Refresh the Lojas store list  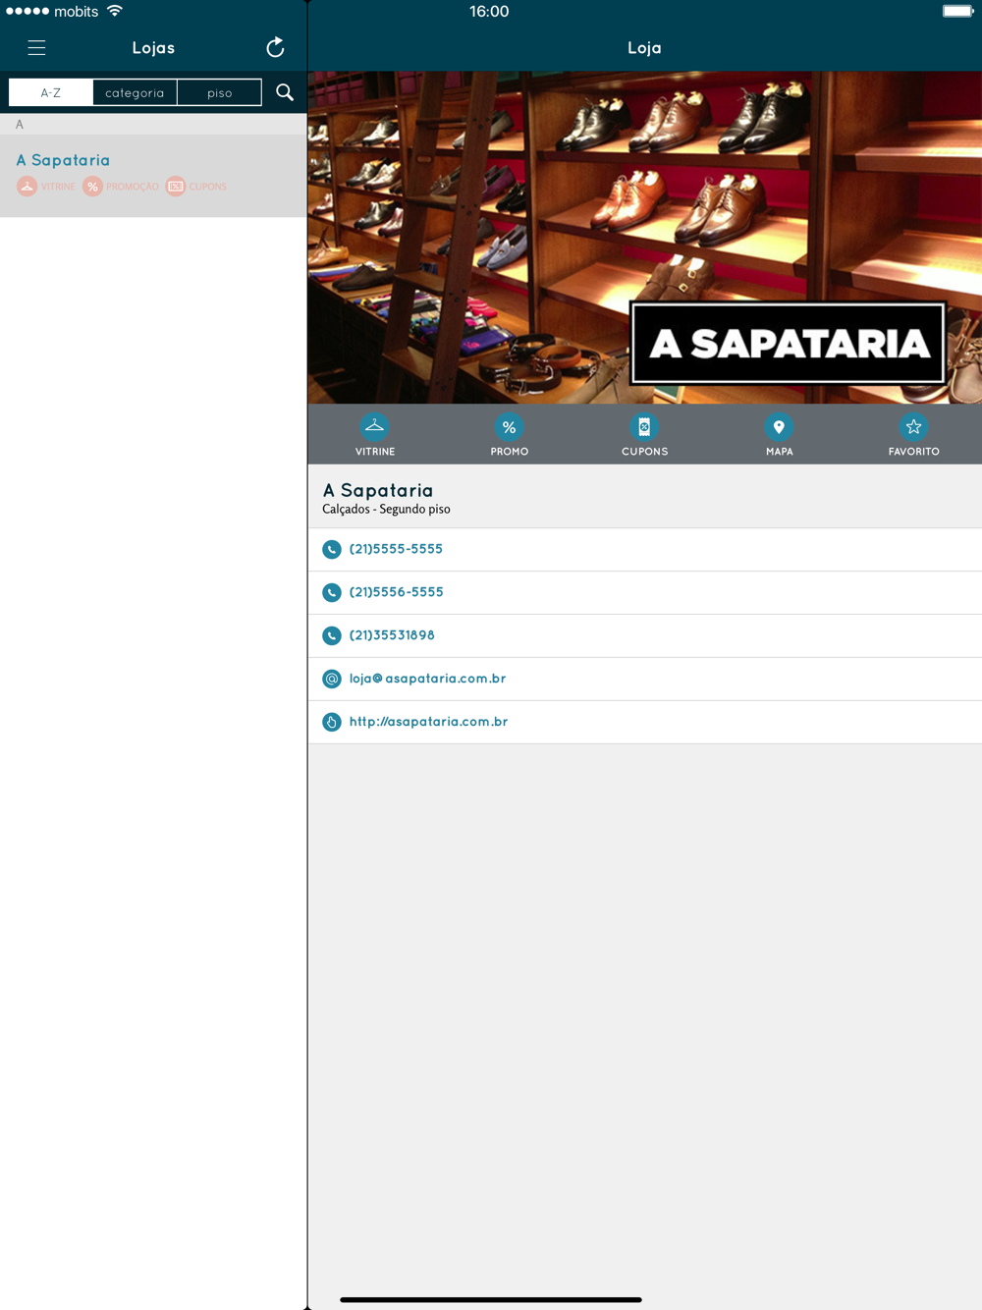tap(275, 47)
